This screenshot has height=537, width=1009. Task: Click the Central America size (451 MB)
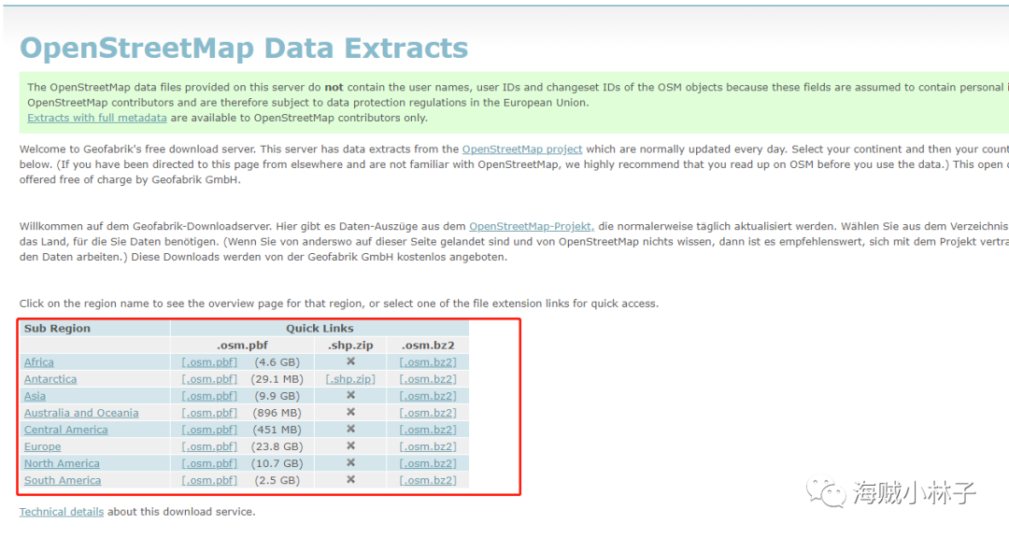point(277,429)
